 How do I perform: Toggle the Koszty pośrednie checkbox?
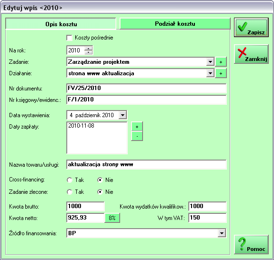coord(70,38)
